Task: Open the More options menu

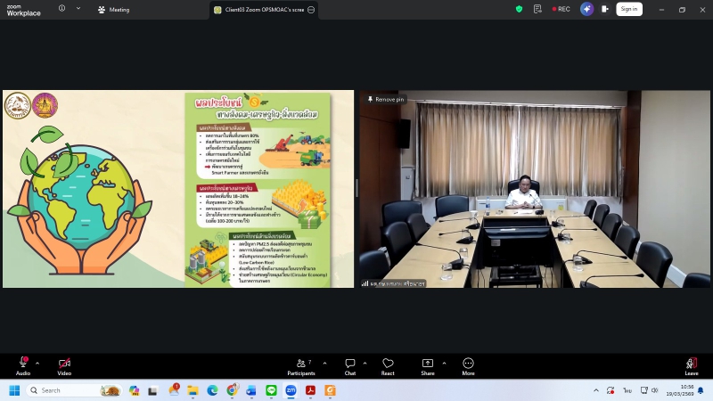Action: 468,363
